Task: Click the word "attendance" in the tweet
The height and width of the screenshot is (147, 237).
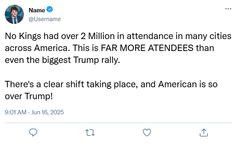Action: (x=150, y=36)
